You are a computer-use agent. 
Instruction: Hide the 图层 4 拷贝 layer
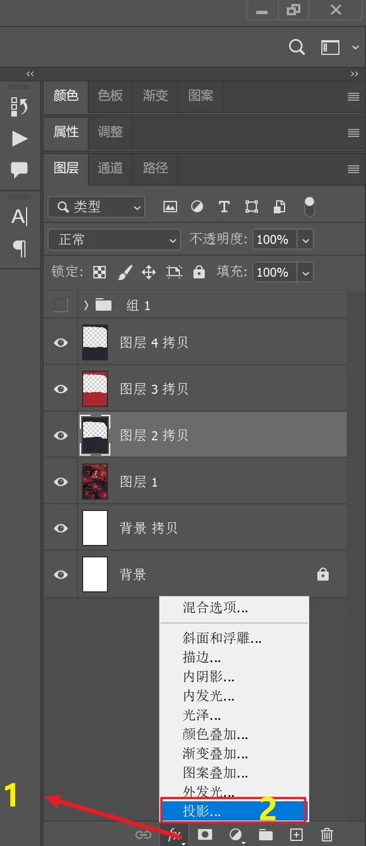[61, 342]
